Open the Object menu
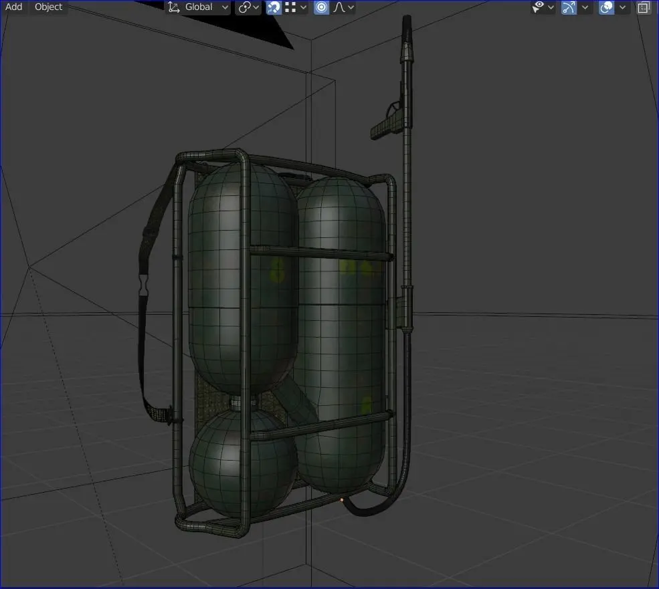The width and height of the screenshot is (659, 589). [x=48, y=7]
